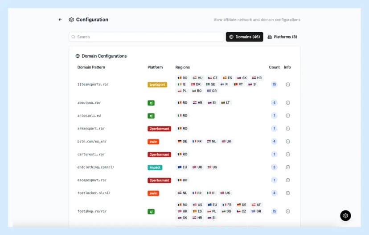Click the top4sport platform badge
This screenshot has width=369, height=235.
pos(157,84)
